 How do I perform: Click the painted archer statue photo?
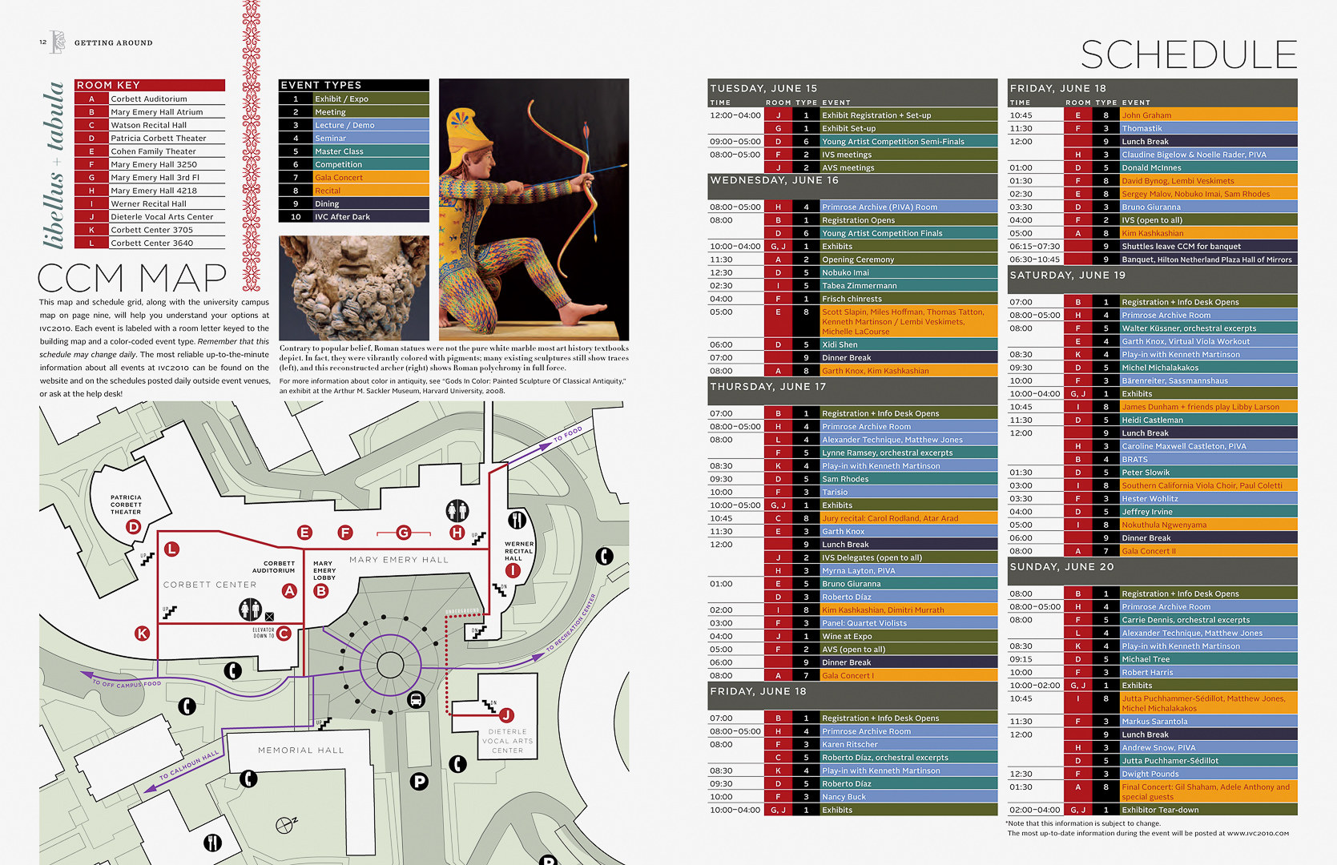(x=534, y=210)
